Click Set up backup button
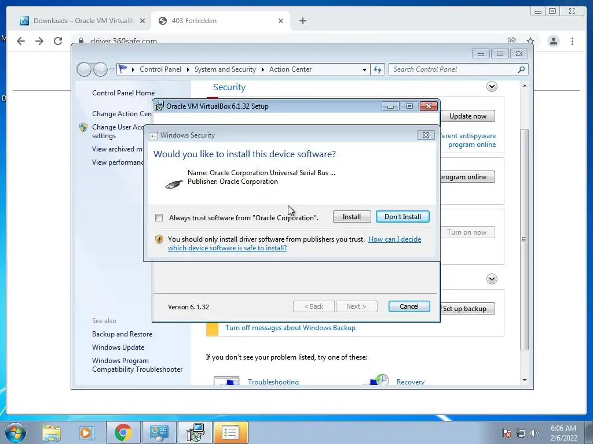 click(x=468, y=309)
